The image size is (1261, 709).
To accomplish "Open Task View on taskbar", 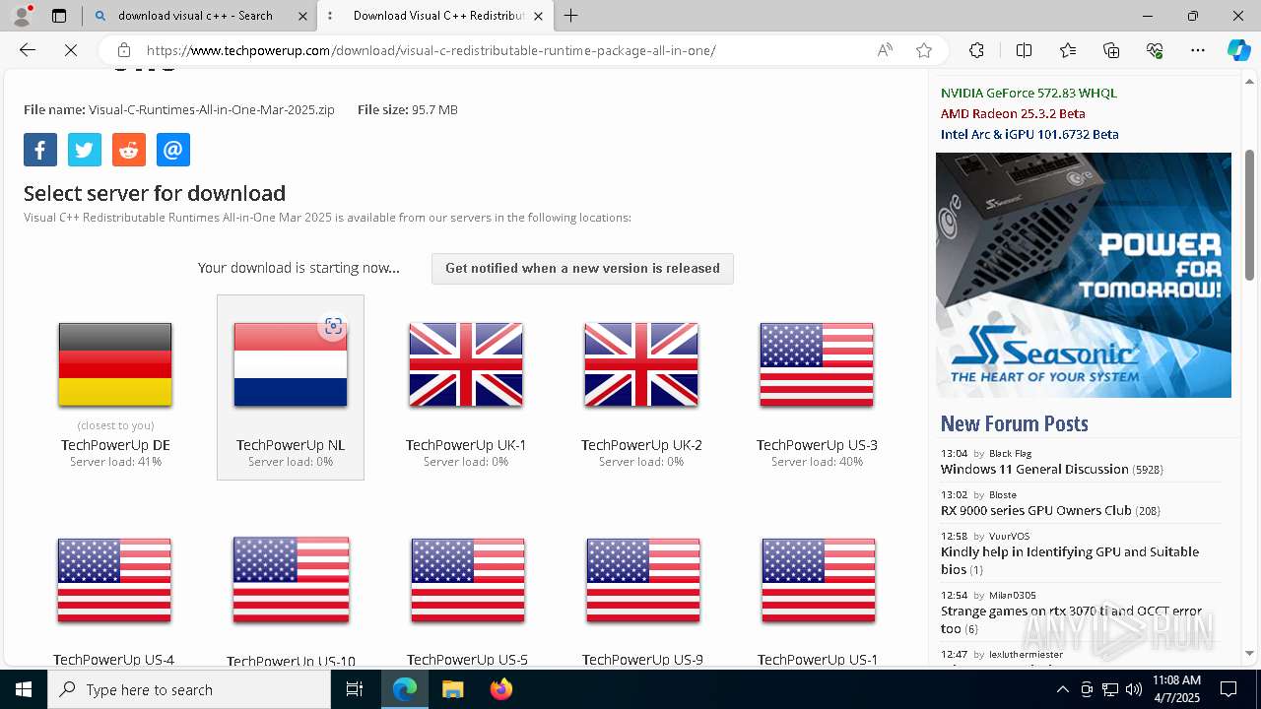I will tap(355, 689).
